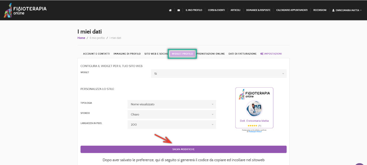Viewport: 367px width, 165px height.
Task: Switch to Account e Contatti tab
Action: tap(96, 54)
